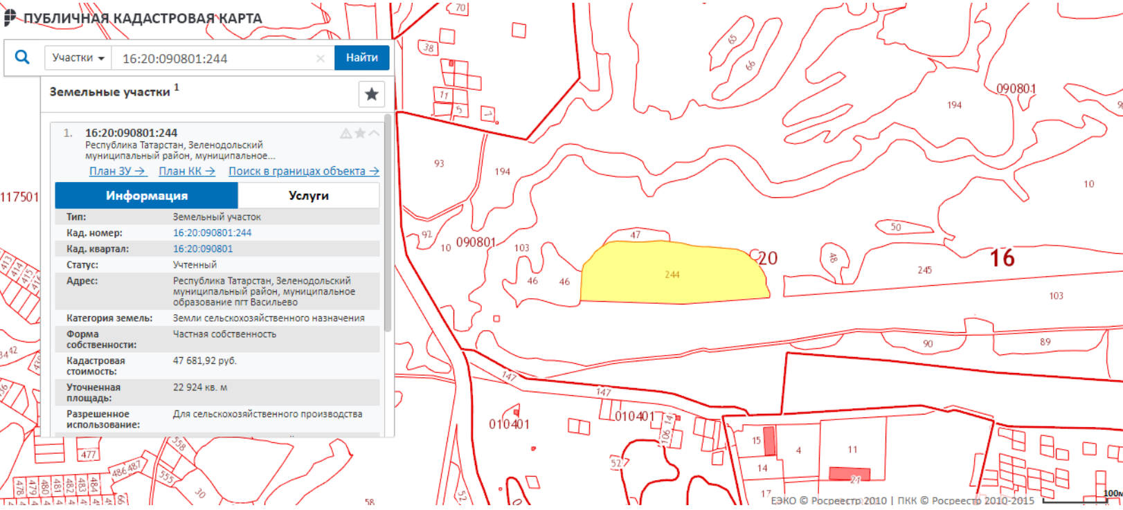Open the План ЗУ link

pyautogui.click(x=117, y=171)
